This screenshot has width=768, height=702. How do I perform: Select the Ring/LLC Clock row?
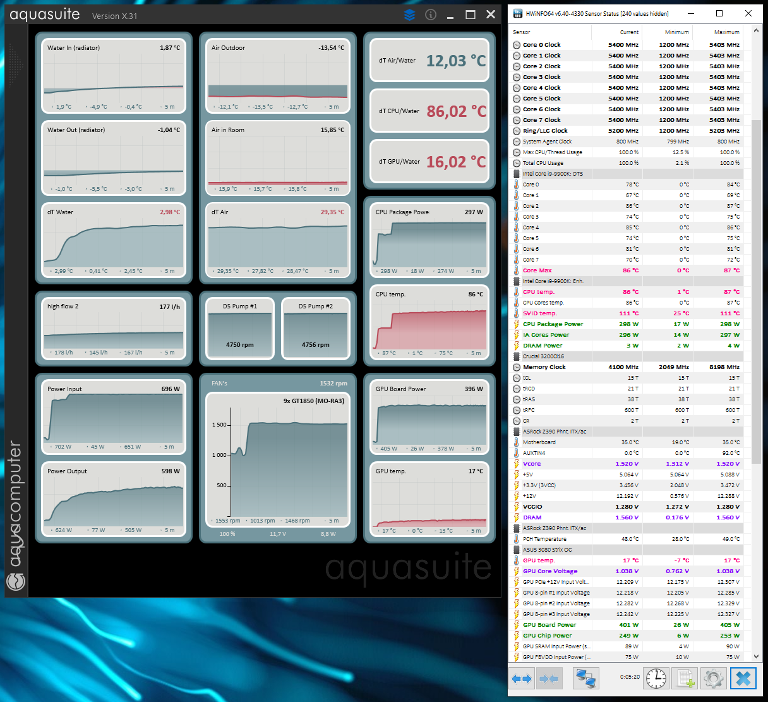pyautogui.click(x=627, y=131)
